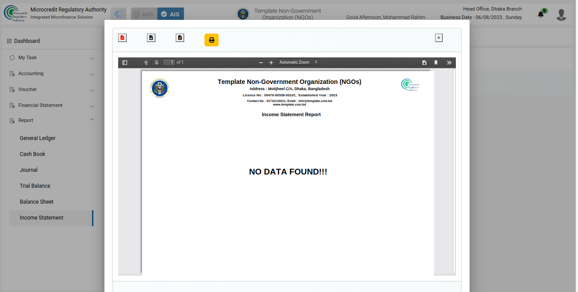Open the Trial Balance report
The image size is (578, 292).
[x=35, y=186]
